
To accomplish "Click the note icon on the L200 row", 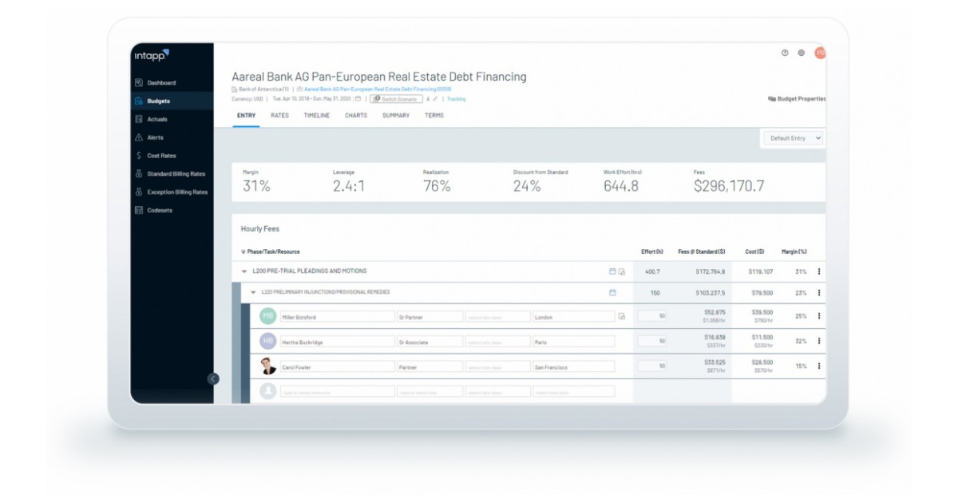I will click(622, 271).
